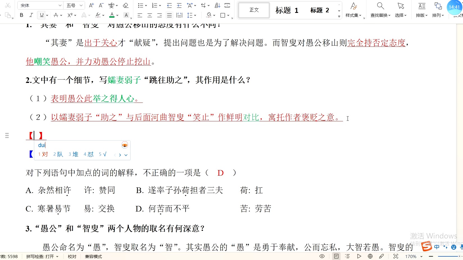The image size is (463, 260).
Task: Apply bold formatting to text
Action: tap(21, 15)
